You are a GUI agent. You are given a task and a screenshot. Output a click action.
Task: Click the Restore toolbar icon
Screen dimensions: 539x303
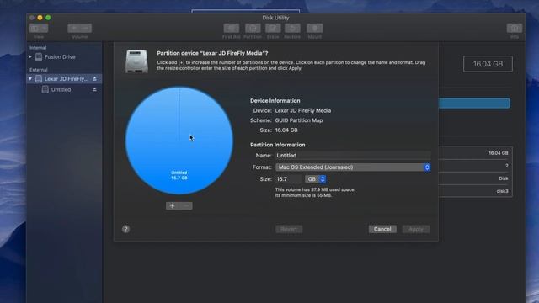click(292, 28)
